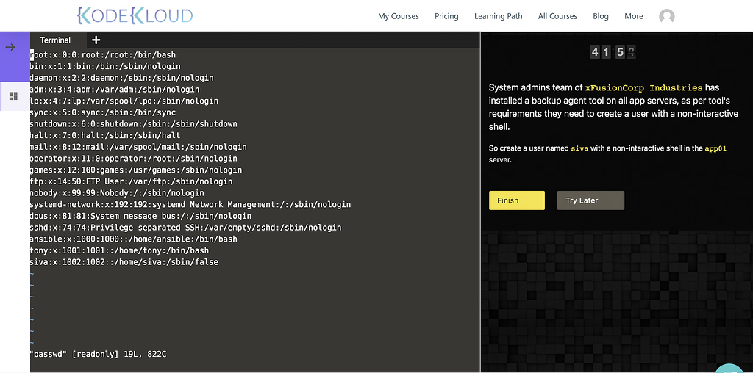Open the Learning Path page
Screen dimensions: 753x373
tap(498, 16)
